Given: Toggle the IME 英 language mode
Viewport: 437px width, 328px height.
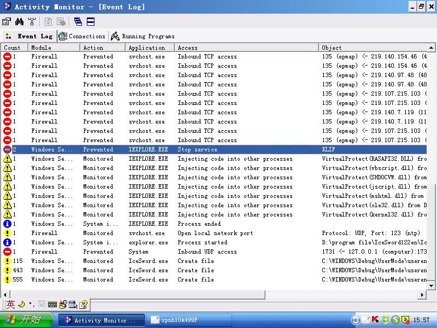Looking at the screenshot, I should coord(10,304).
